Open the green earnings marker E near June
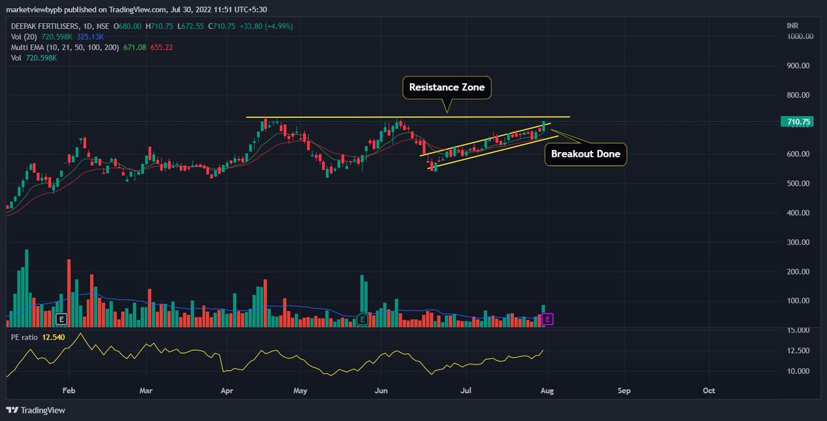Image resolution: width=827 pixels, height=421 pixels. pyautogui.click(x=361, y=319)
